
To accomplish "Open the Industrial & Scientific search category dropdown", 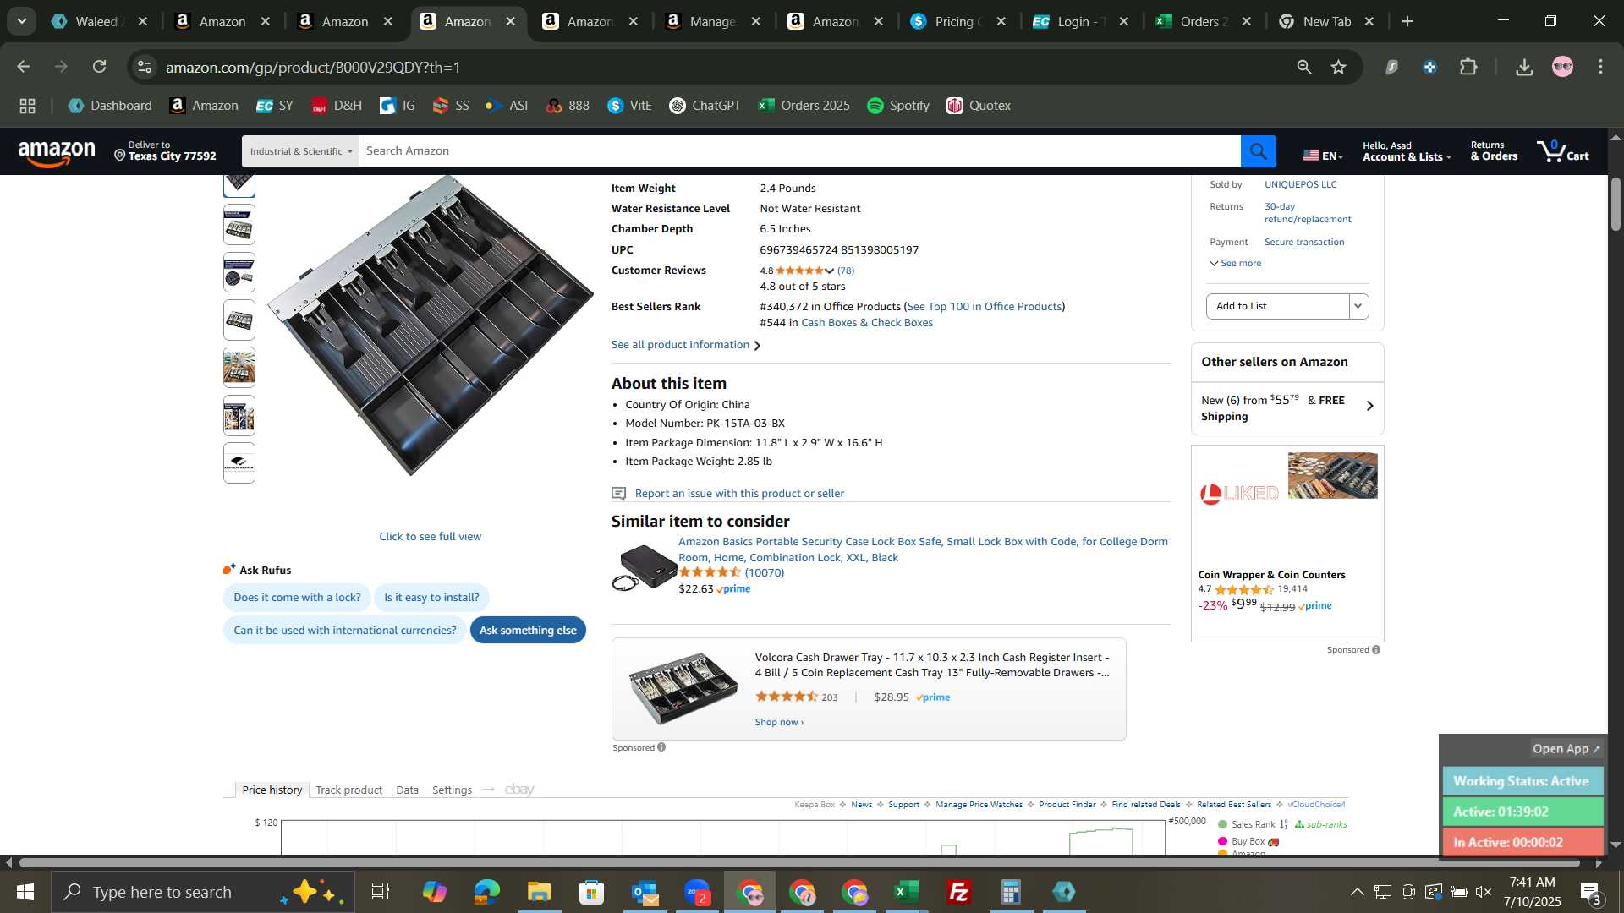I will coord(300,151).
